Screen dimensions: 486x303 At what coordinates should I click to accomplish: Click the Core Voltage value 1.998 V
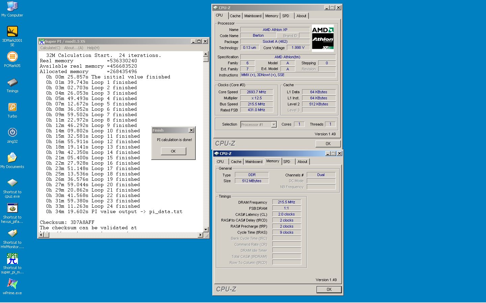click(298, 48)
